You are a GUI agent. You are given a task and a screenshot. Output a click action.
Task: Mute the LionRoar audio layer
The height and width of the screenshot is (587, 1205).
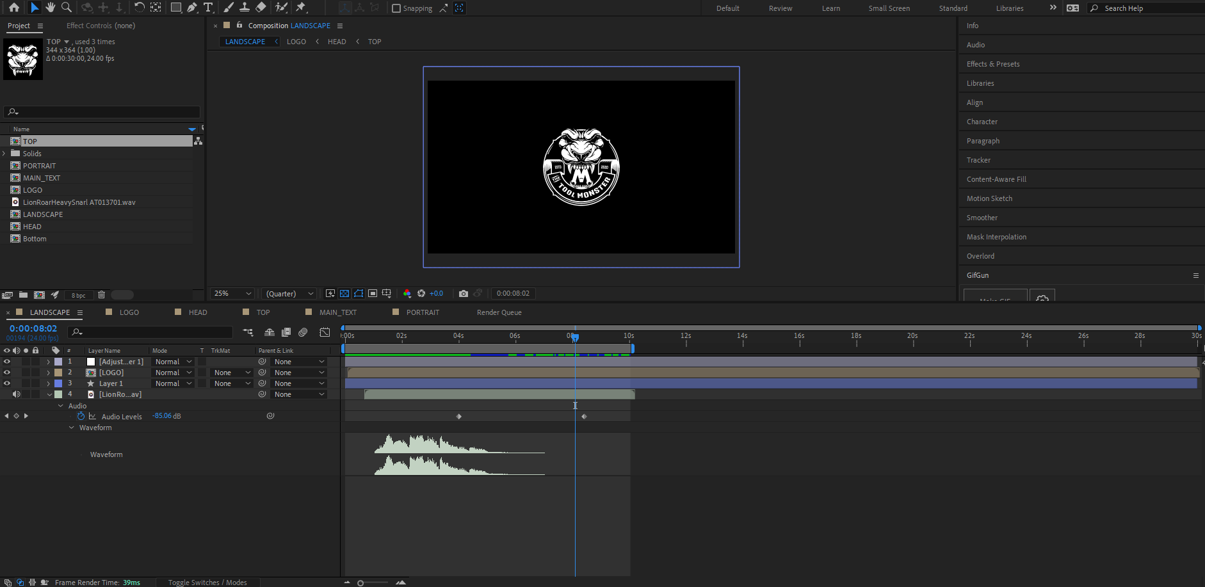[17, 394]
